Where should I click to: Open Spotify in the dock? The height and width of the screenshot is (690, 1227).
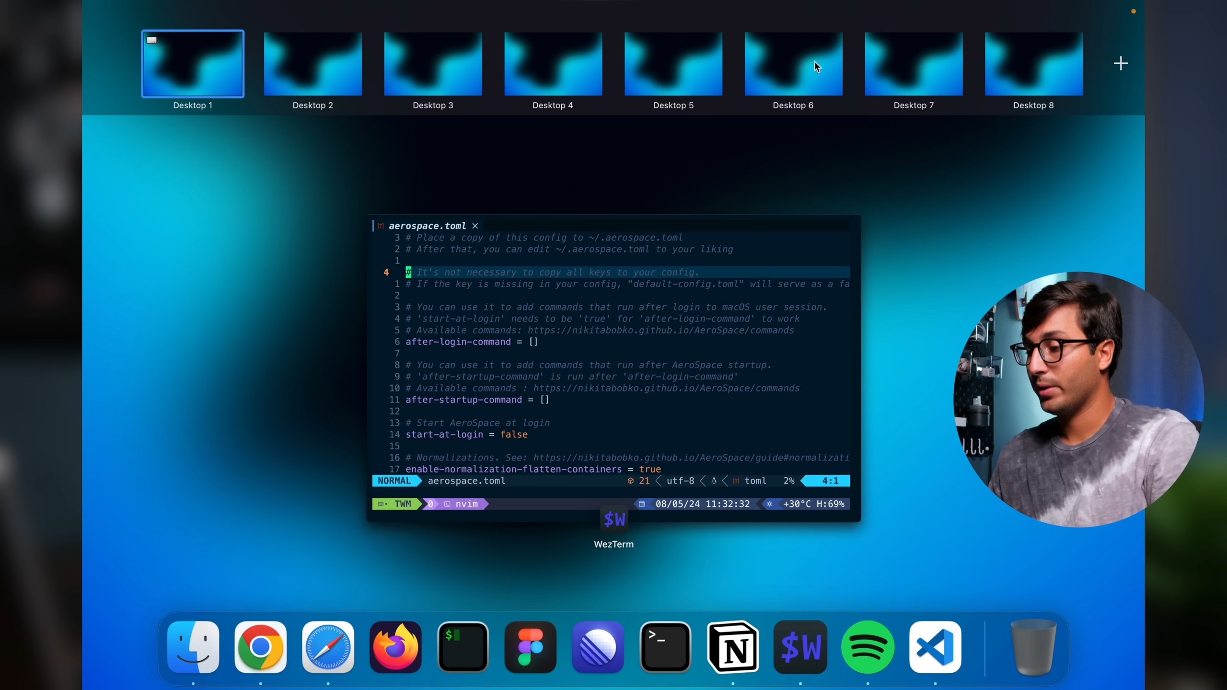coord(868,647)
